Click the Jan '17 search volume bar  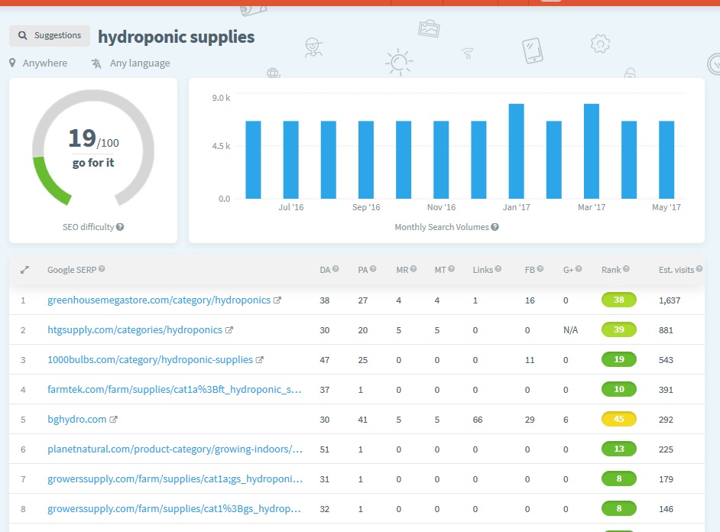[x=516, y=151]
